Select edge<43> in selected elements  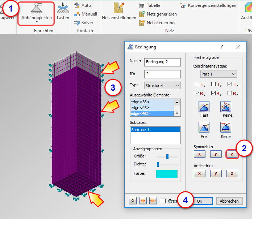pos(152,108)
